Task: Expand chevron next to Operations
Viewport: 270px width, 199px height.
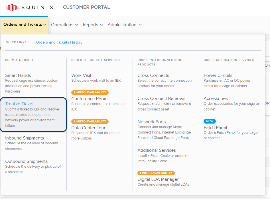Action: point(76,25)
